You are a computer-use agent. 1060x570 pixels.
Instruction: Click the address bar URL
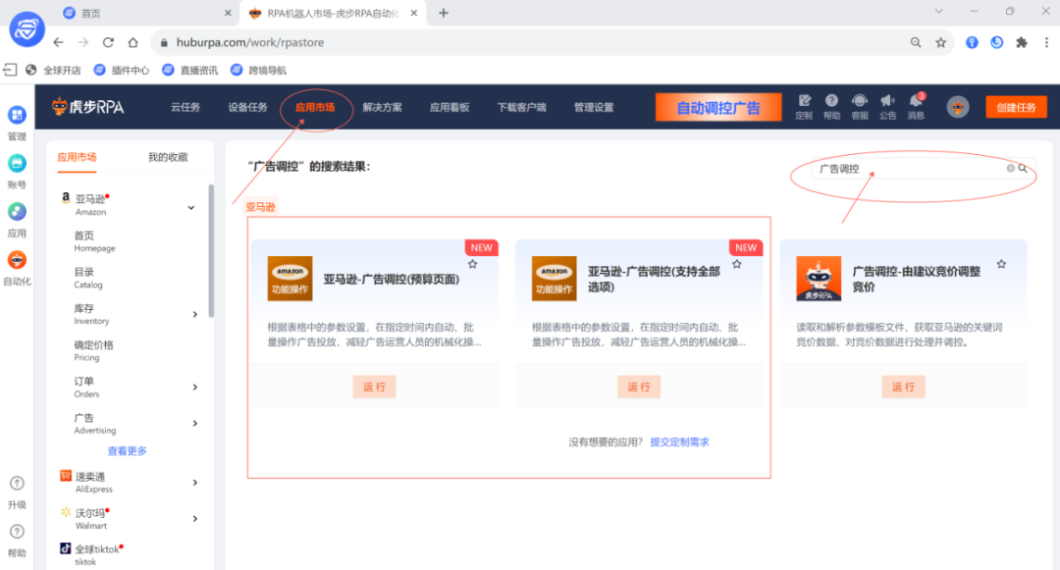[x=250, y=42]
